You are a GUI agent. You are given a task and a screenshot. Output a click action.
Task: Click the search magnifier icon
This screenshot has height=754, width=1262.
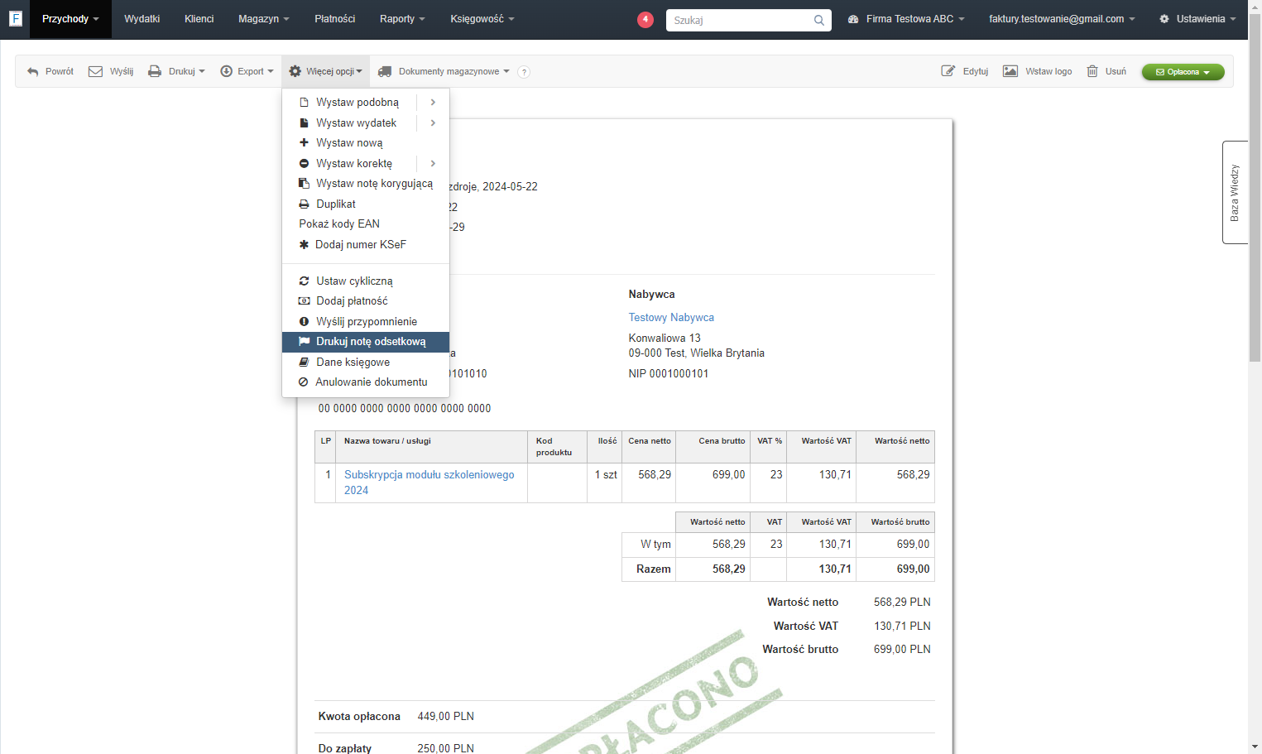[x=818, y=20]
